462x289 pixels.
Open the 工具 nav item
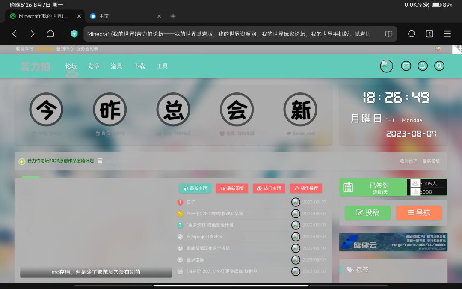click(162, 66)
